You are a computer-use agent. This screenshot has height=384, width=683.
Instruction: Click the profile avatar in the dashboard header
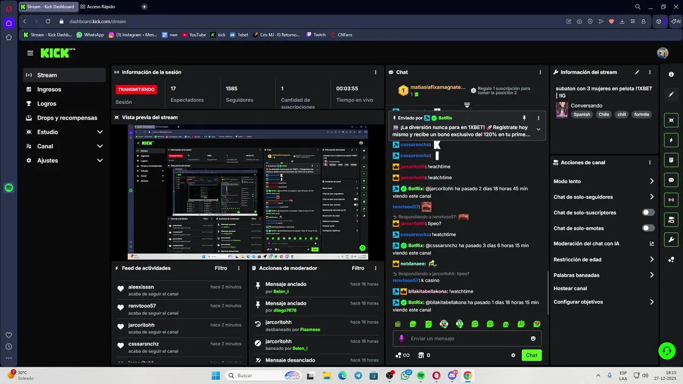coord(663,53)
